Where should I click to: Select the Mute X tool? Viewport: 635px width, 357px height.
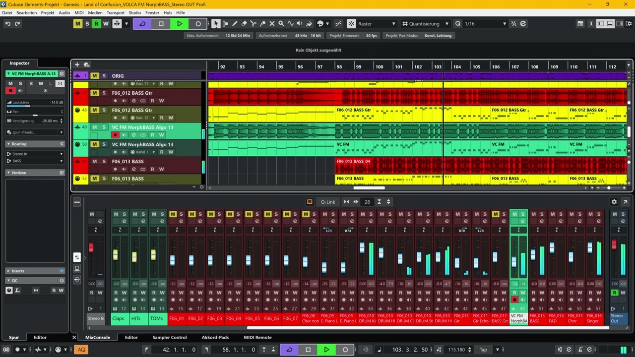[x=272, y=23]
